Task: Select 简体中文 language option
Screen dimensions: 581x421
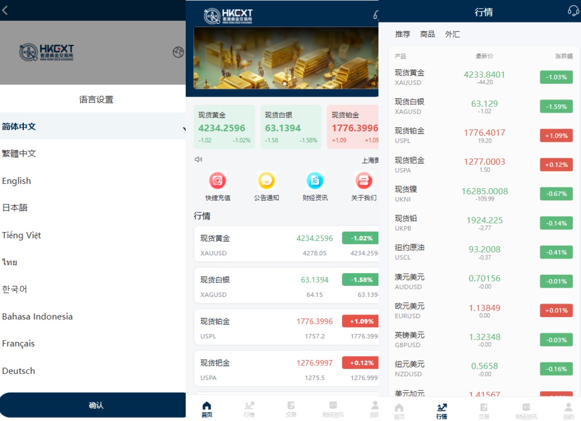Action: pos(93,126)
